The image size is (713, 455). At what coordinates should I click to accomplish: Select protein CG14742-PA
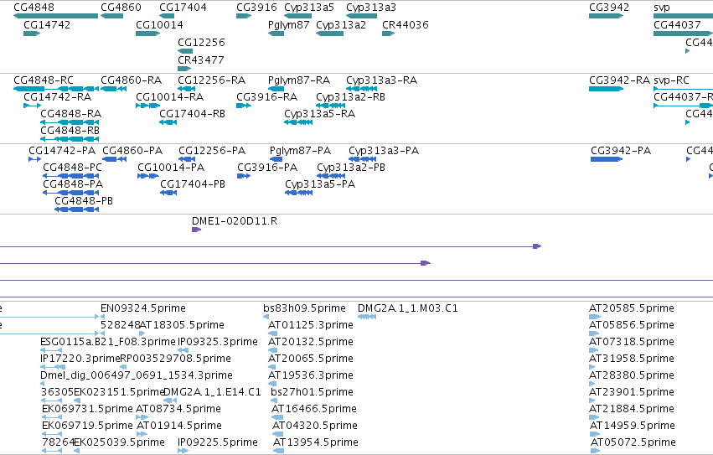pyautogui.click(x=34, y=159)
